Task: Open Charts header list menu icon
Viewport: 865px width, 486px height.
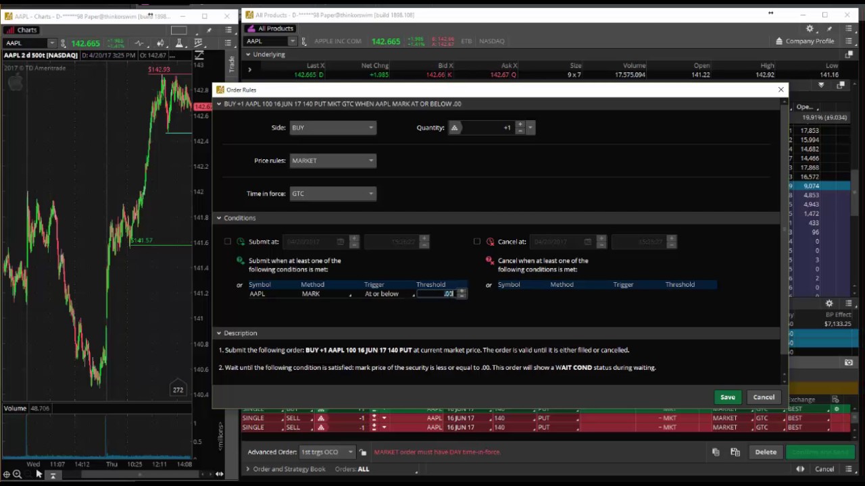Action: coord(228,30)
